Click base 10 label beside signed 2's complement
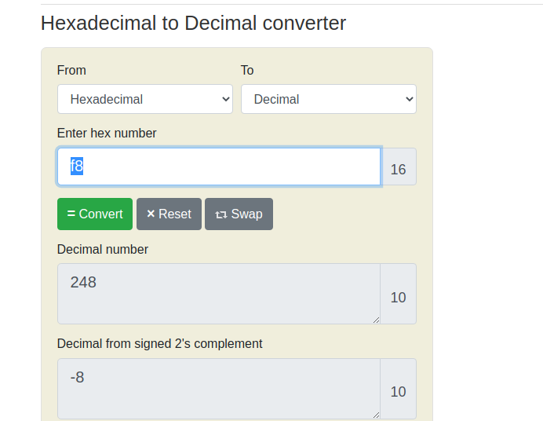This screenshot has width=543, height=421. pos(398,391)
